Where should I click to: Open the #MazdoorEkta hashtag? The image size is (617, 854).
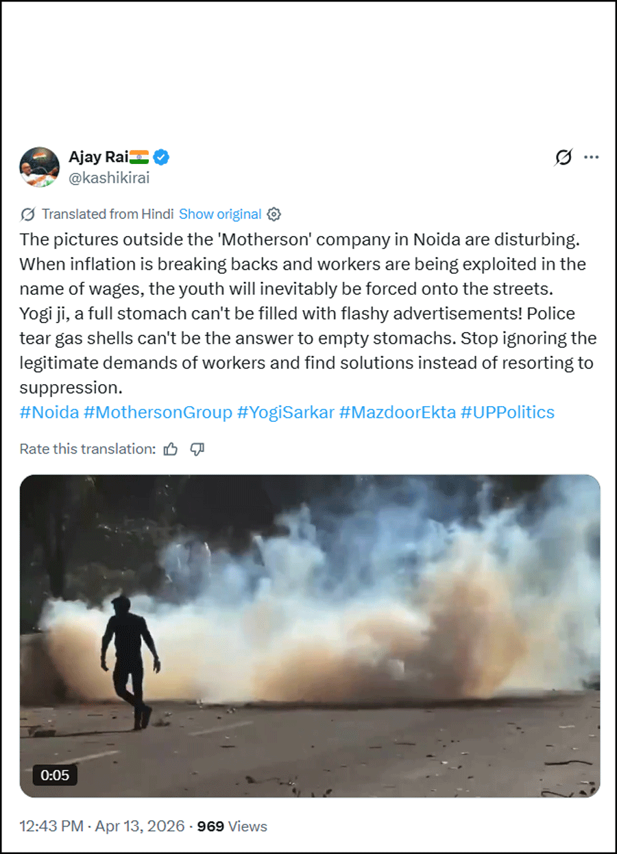pyautogui.click(x=397, y=412)
